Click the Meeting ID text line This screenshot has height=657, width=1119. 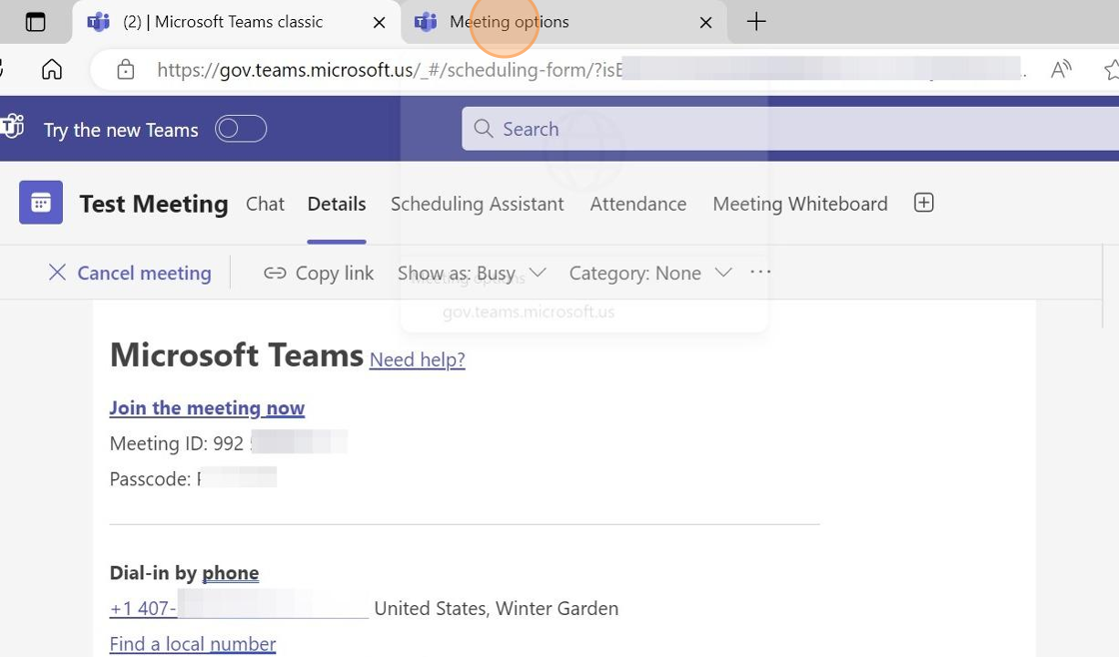[x=229, y=443]
